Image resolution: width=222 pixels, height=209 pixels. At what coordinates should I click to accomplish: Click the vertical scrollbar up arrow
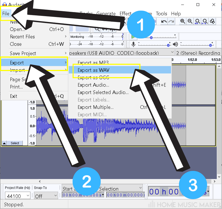219,66
